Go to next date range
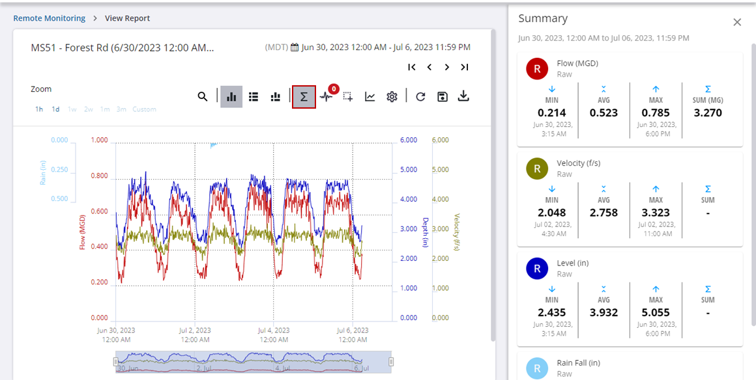Screen dimensions: 756x380 (x=447, y=67)
